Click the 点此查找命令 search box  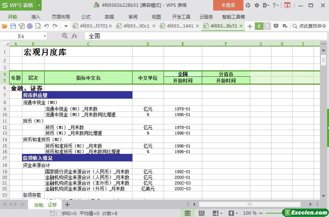pyautogui.click(x=310, y=26)
